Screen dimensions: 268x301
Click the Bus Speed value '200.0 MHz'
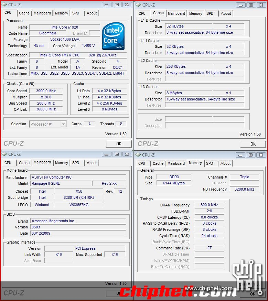click(46, 103)
